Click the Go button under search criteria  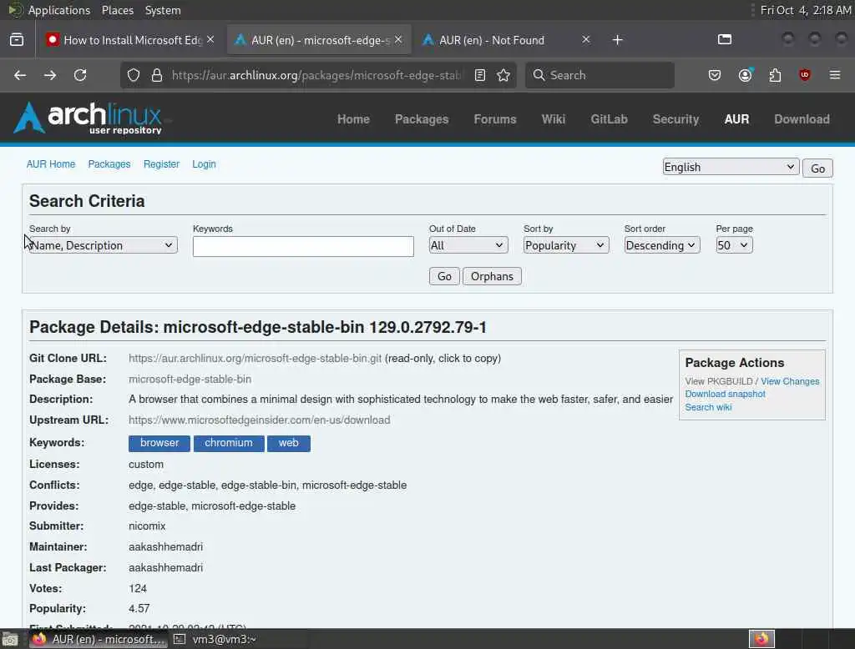[444, 276]
